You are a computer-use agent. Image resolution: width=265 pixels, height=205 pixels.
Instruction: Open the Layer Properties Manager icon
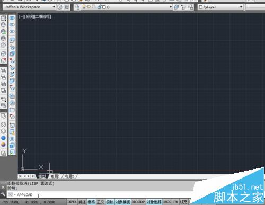coord(77,7)
